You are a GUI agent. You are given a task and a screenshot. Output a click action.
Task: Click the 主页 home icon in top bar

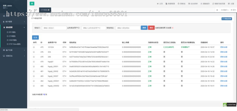[160, 4]
